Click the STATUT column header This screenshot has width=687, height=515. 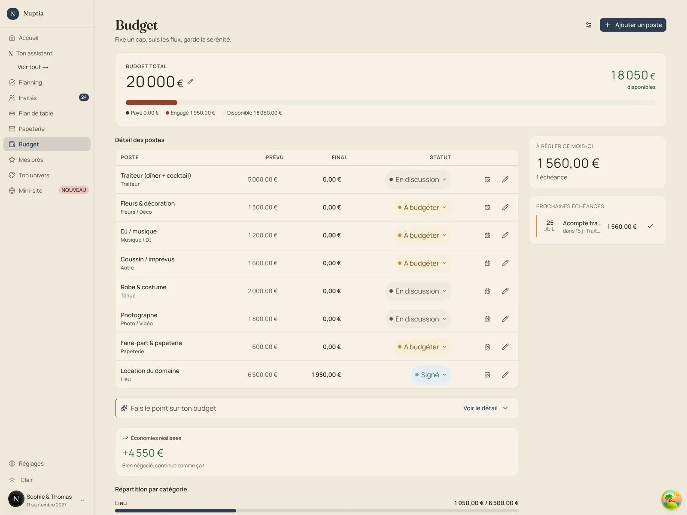[440, 158]
